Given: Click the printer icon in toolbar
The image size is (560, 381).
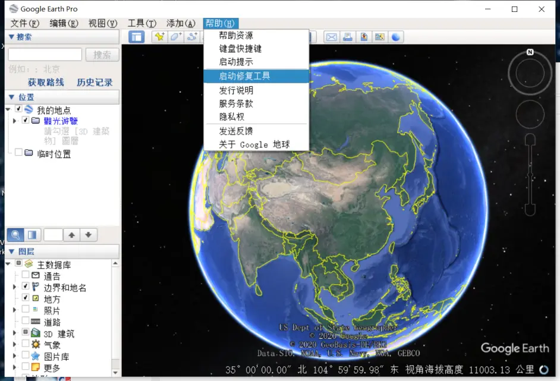Looking at the screenshot, I should tap(348, 37).
